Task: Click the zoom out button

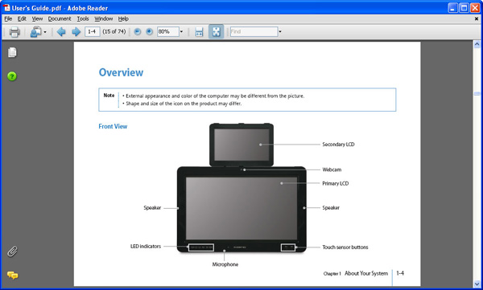Action: tap(138, 31)
